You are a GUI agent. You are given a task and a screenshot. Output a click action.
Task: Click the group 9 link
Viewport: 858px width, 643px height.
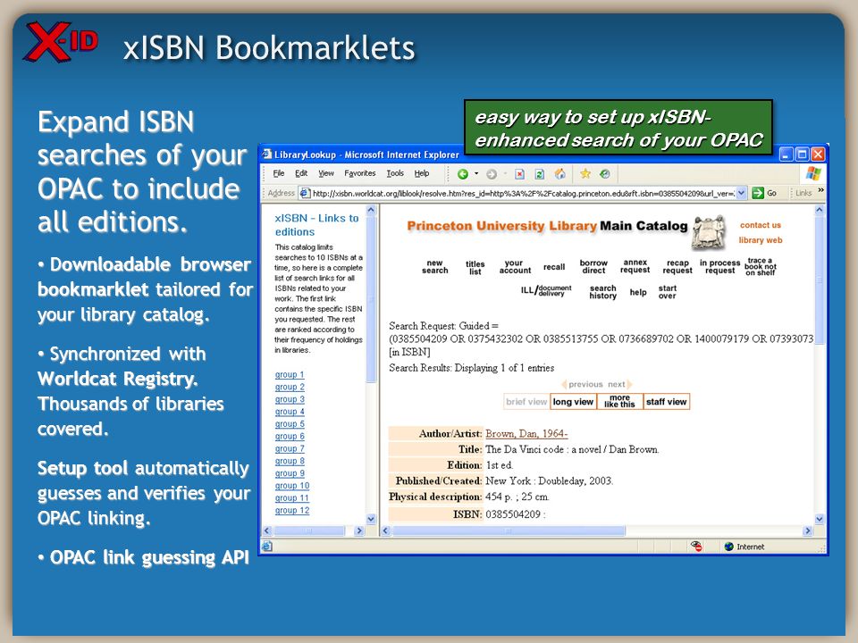(290, 473)
